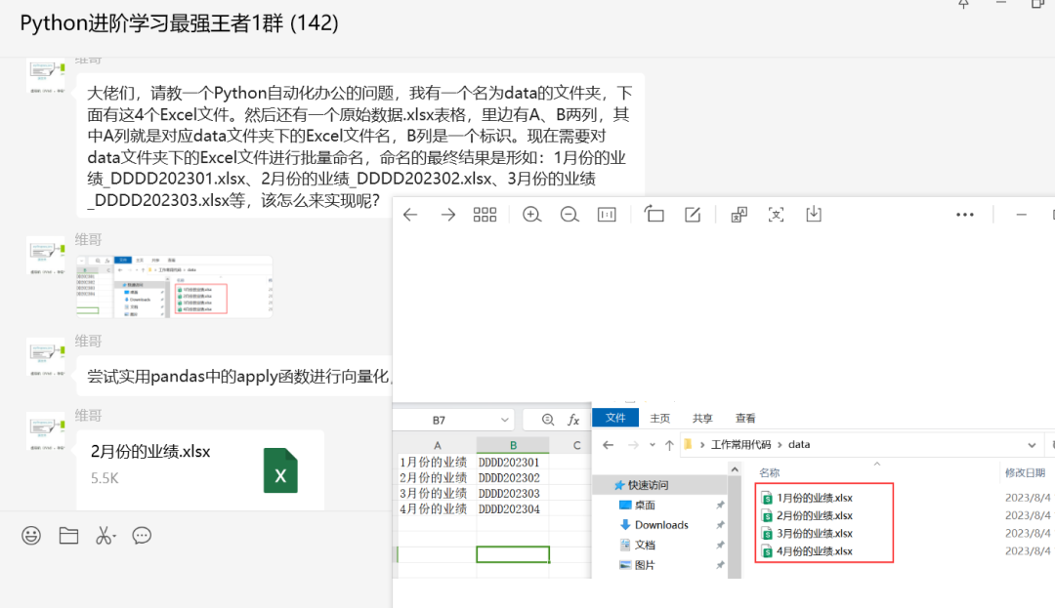Select the zoom out tool in the image viewer
1055x608 pixels.
pos(568,214)
